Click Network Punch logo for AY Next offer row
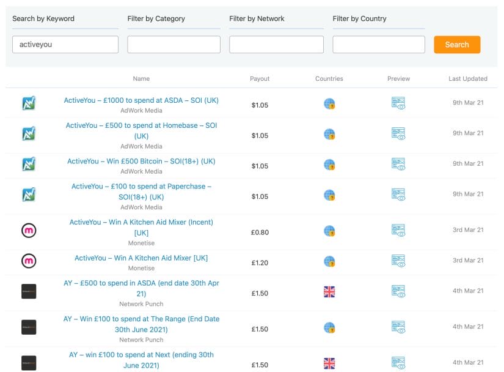Viewport: 504px width, 372px height. point(29,363)
